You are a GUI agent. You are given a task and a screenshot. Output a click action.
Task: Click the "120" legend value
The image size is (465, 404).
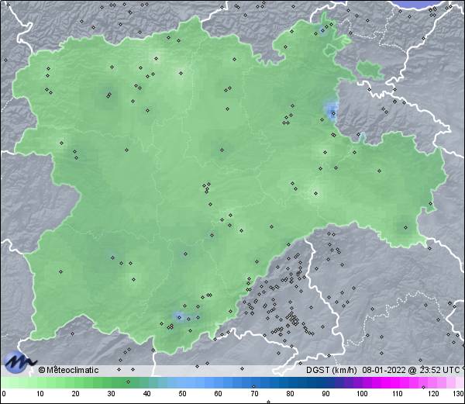(x=433, y=394)
